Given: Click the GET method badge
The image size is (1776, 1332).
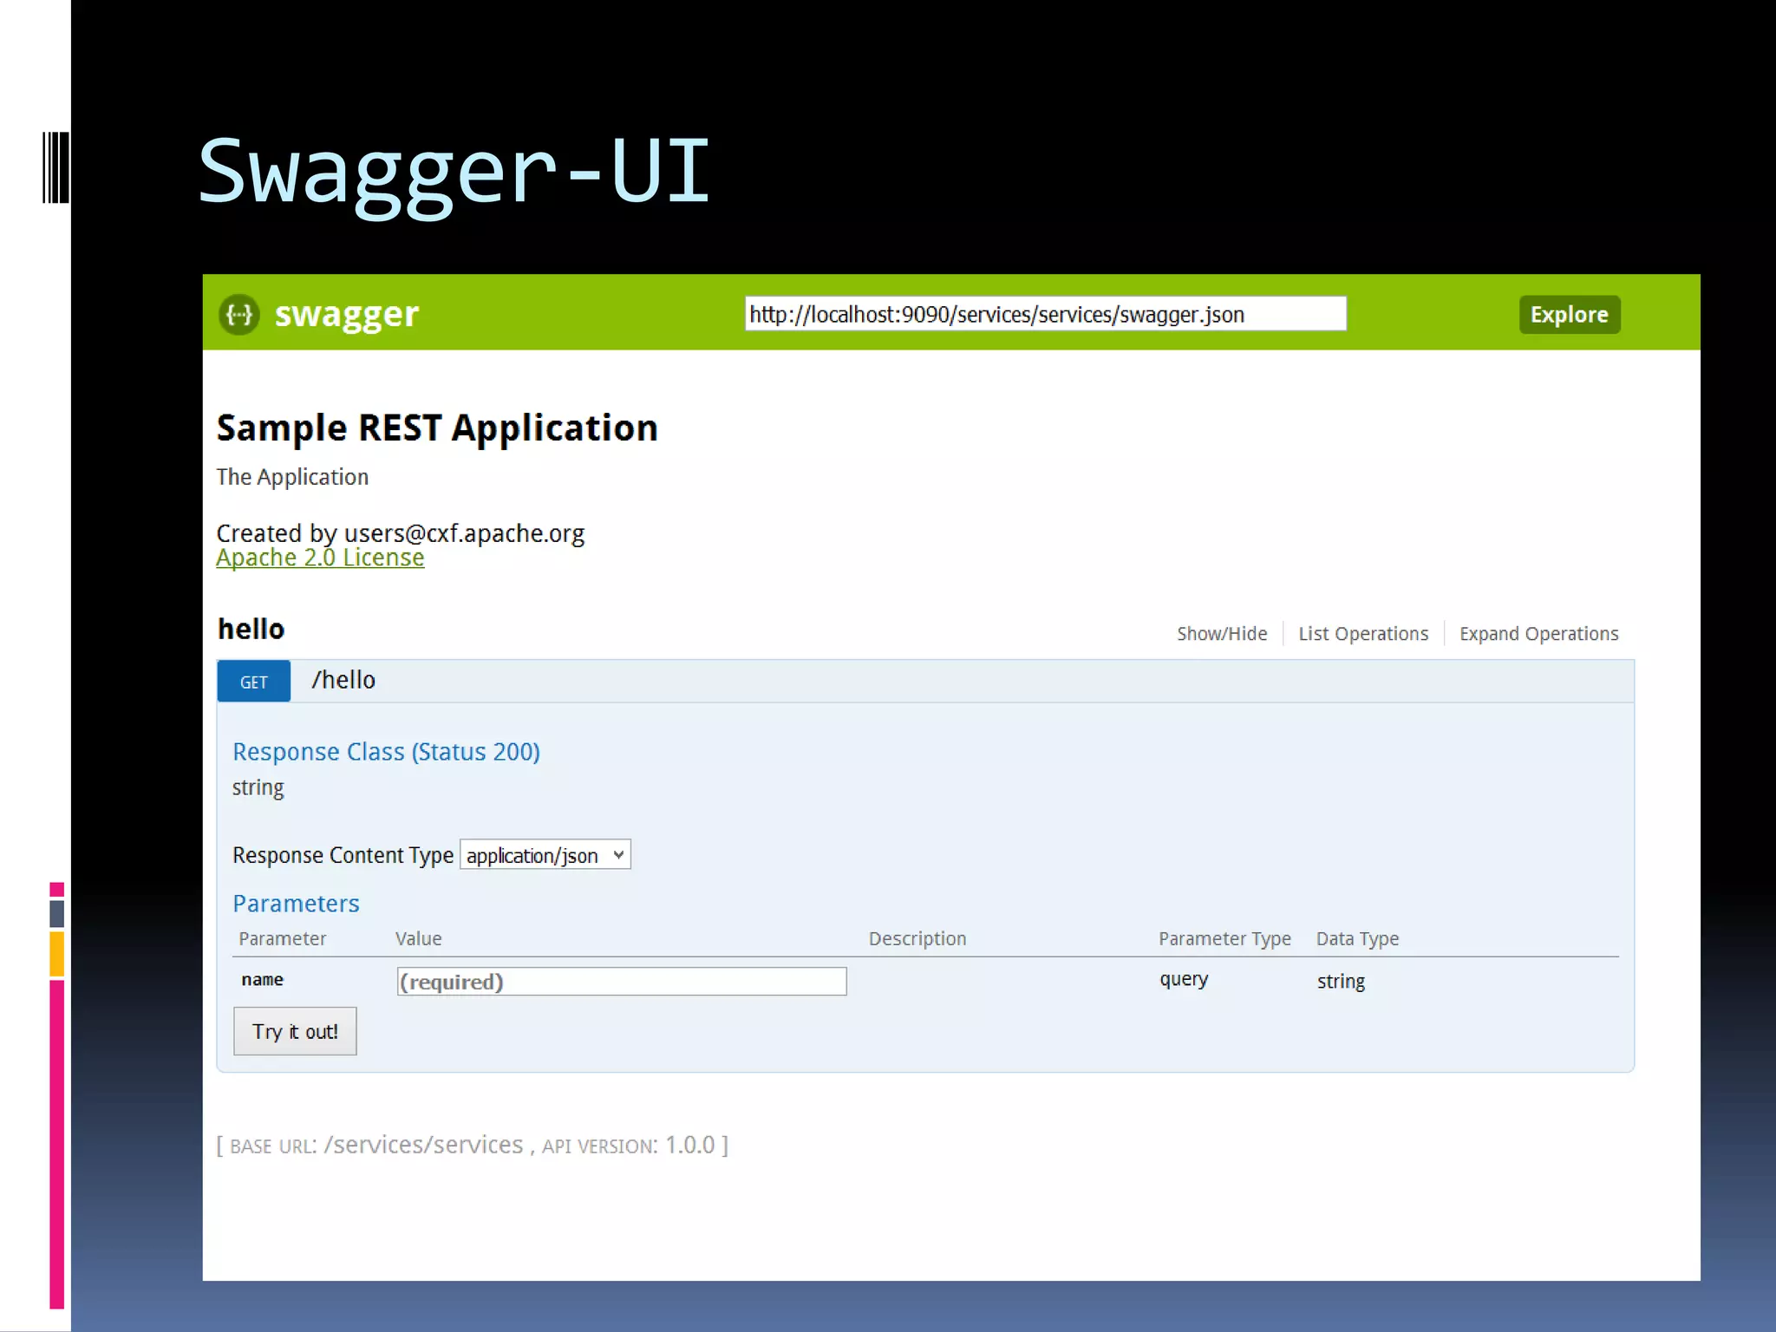Looking at the screenshot, I should [253, 682].
